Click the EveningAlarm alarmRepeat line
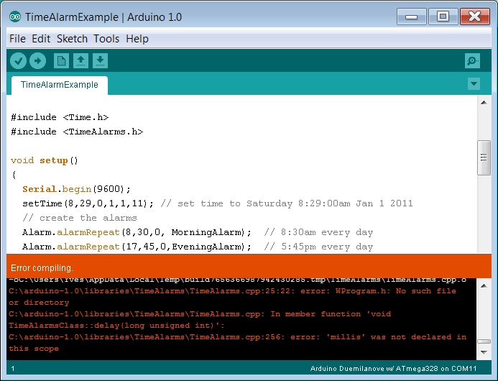Viewport: 498px width, 381px height. [x=137, y=247]
